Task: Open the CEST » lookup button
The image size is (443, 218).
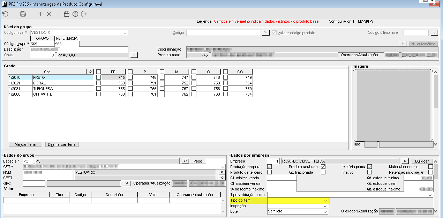Action: pos(221,178)
